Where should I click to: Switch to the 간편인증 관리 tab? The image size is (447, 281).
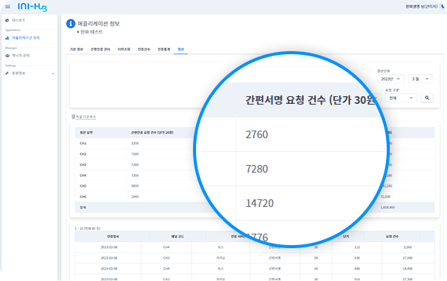(x=101, y=50)
